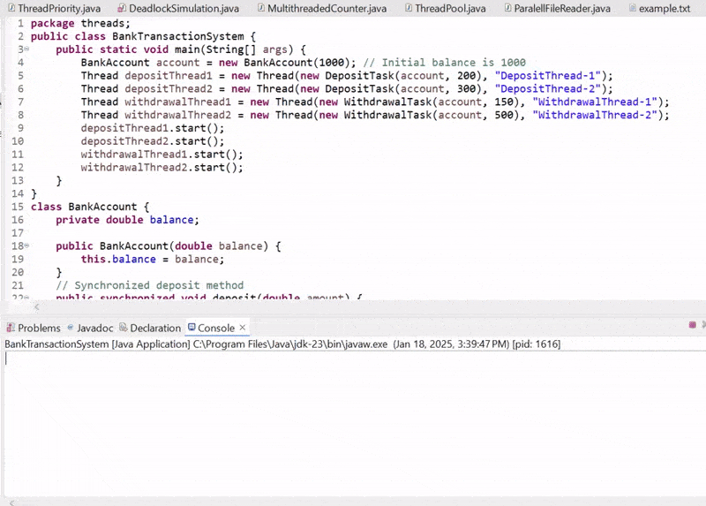Collapse the BankAccount constructor fold at line 18

click(26, 245)
